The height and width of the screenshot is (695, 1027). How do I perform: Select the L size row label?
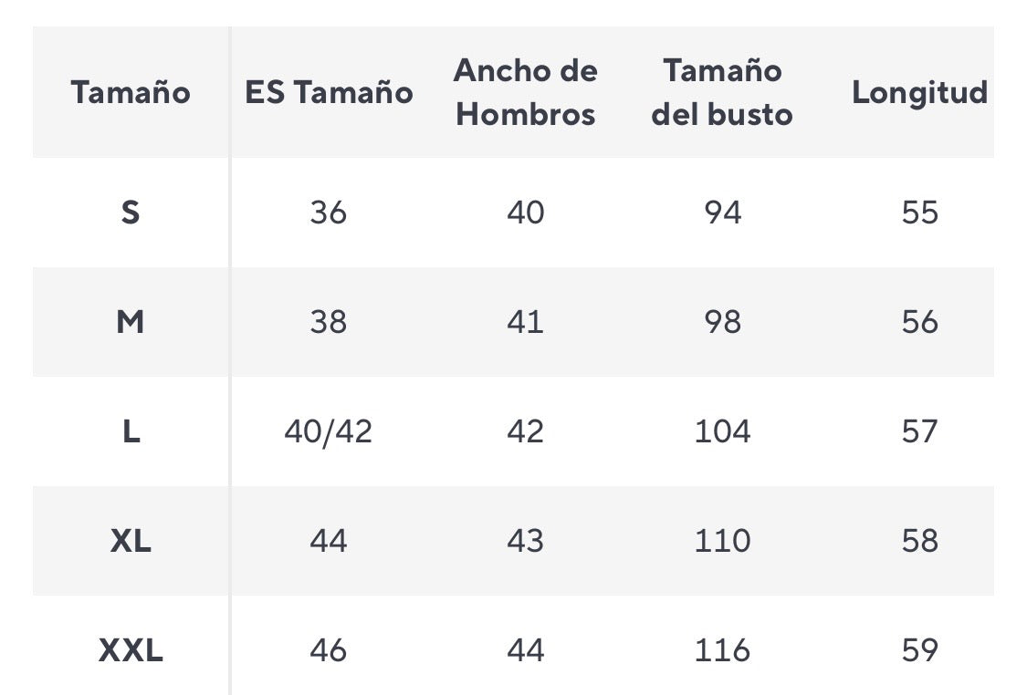131,431
